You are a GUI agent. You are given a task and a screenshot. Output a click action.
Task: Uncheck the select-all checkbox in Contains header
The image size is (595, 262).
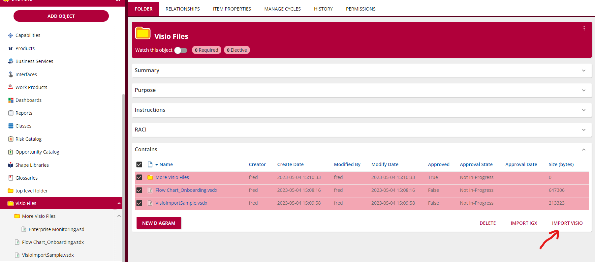[139, 164]
